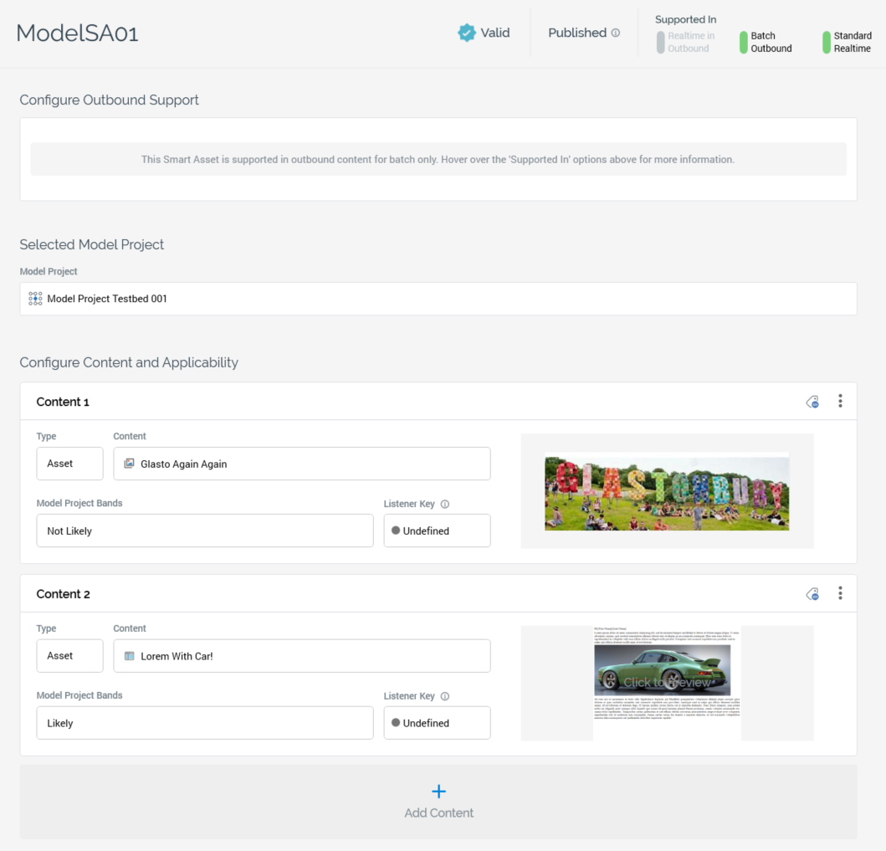Open Content 2 three-dot options menu
Viewport: 886px width, 851px height.
pos(840,593)
